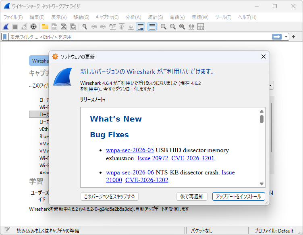
Task: Zoom out the main window text
Action: [x=173, y=27]
